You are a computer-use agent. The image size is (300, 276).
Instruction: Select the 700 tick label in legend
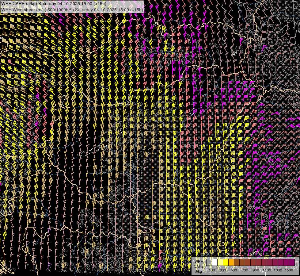point(245,270)
